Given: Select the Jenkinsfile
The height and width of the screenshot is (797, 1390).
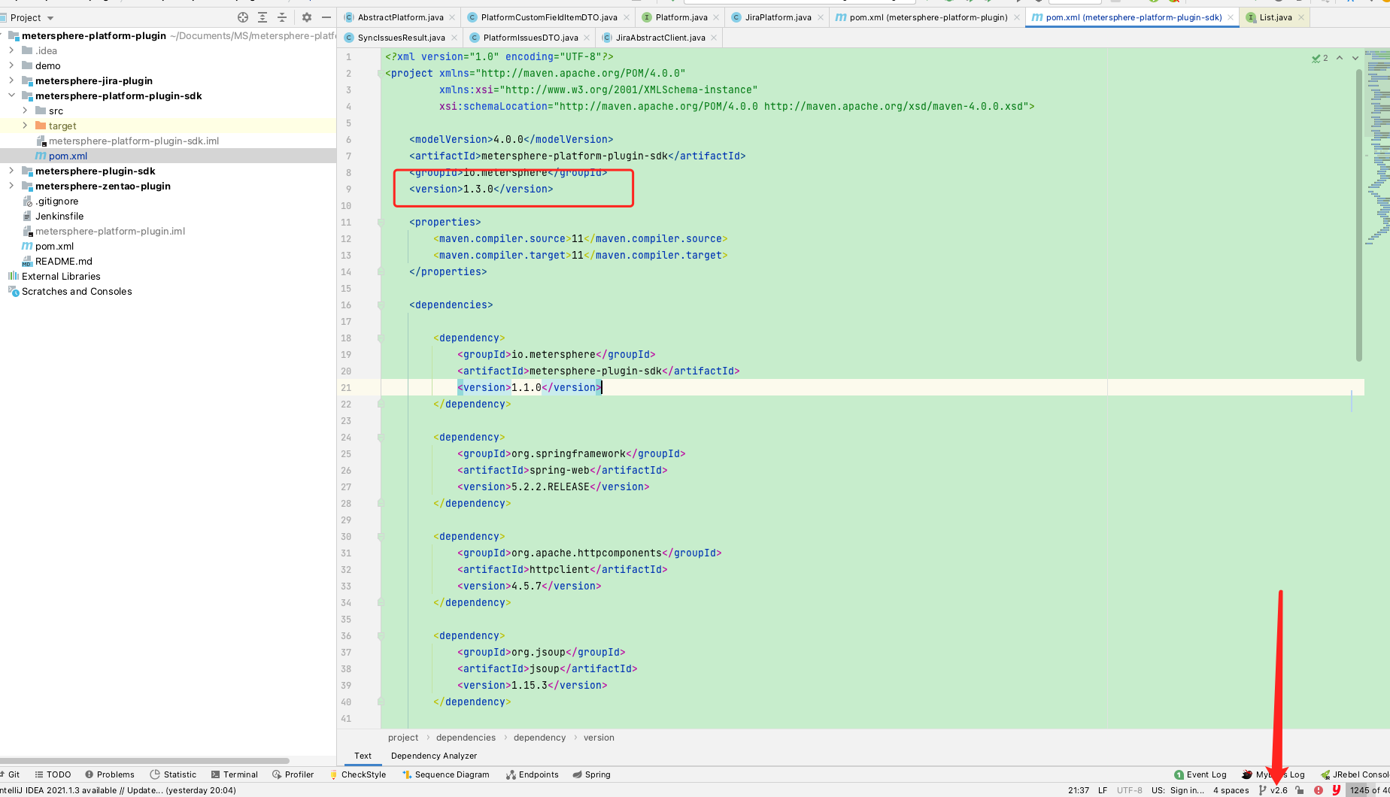Looking at the screenshot, I should coord(59,216).
